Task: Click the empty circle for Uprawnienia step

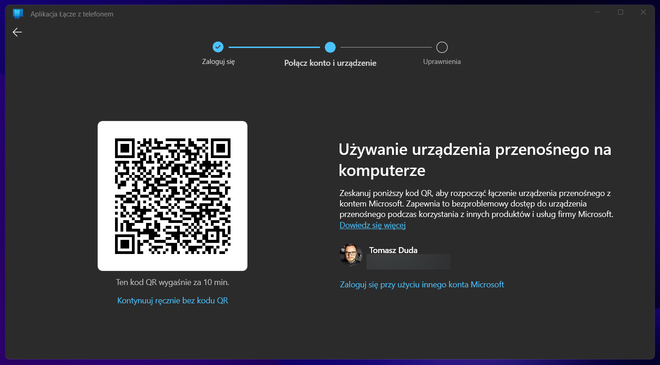Action: pos(441,47)
